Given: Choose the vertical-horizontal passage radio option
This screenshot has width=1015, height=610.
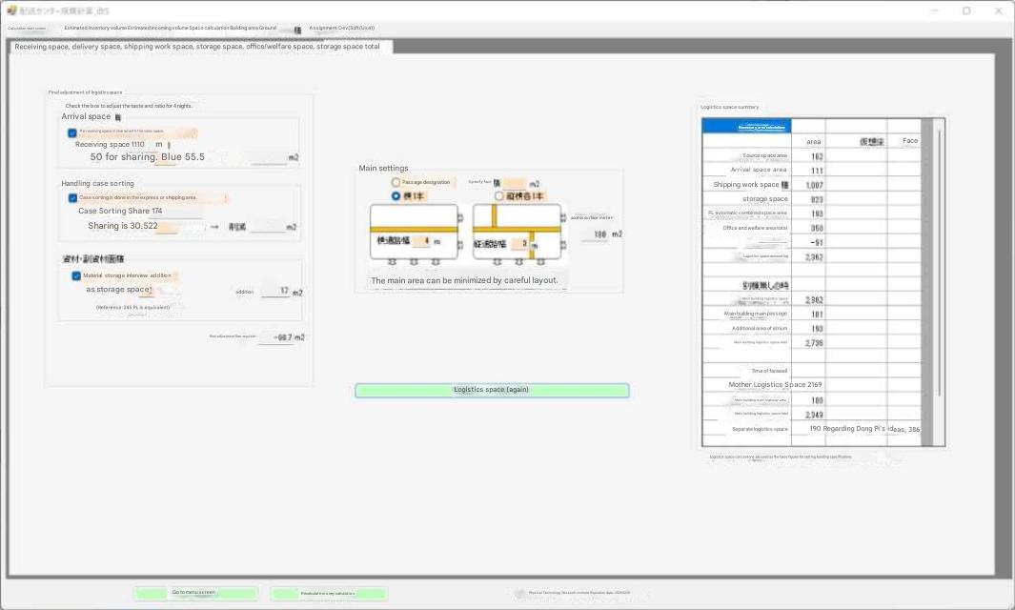Looking at the screenshot, I should coord(499,196).
